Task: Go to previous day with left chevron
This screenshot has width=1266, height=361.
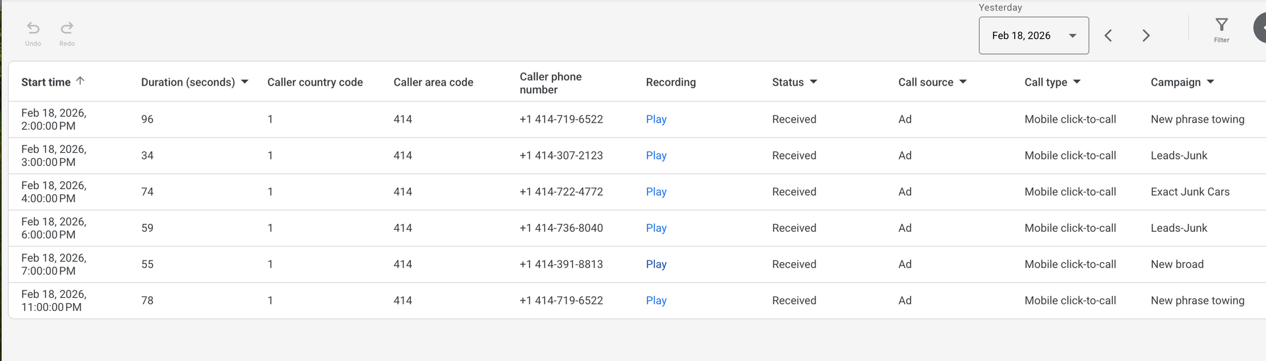Action: tap(1108, 36)
